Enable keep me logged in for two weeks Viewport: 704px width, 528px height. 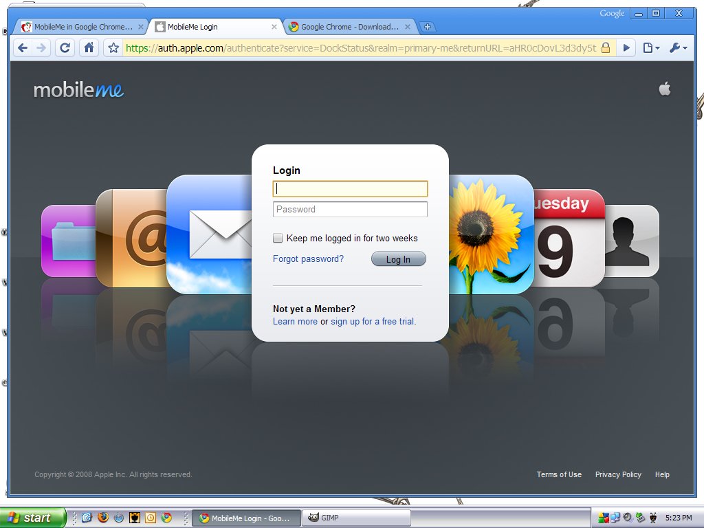pyautogui.click(x=278, y=237)
